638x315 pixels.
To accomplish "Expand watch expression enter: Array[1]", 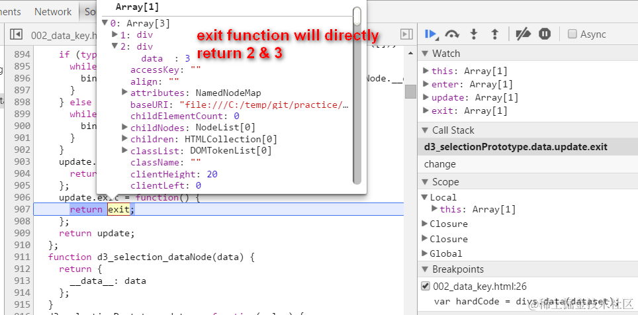I will click(x=426, y=84).
